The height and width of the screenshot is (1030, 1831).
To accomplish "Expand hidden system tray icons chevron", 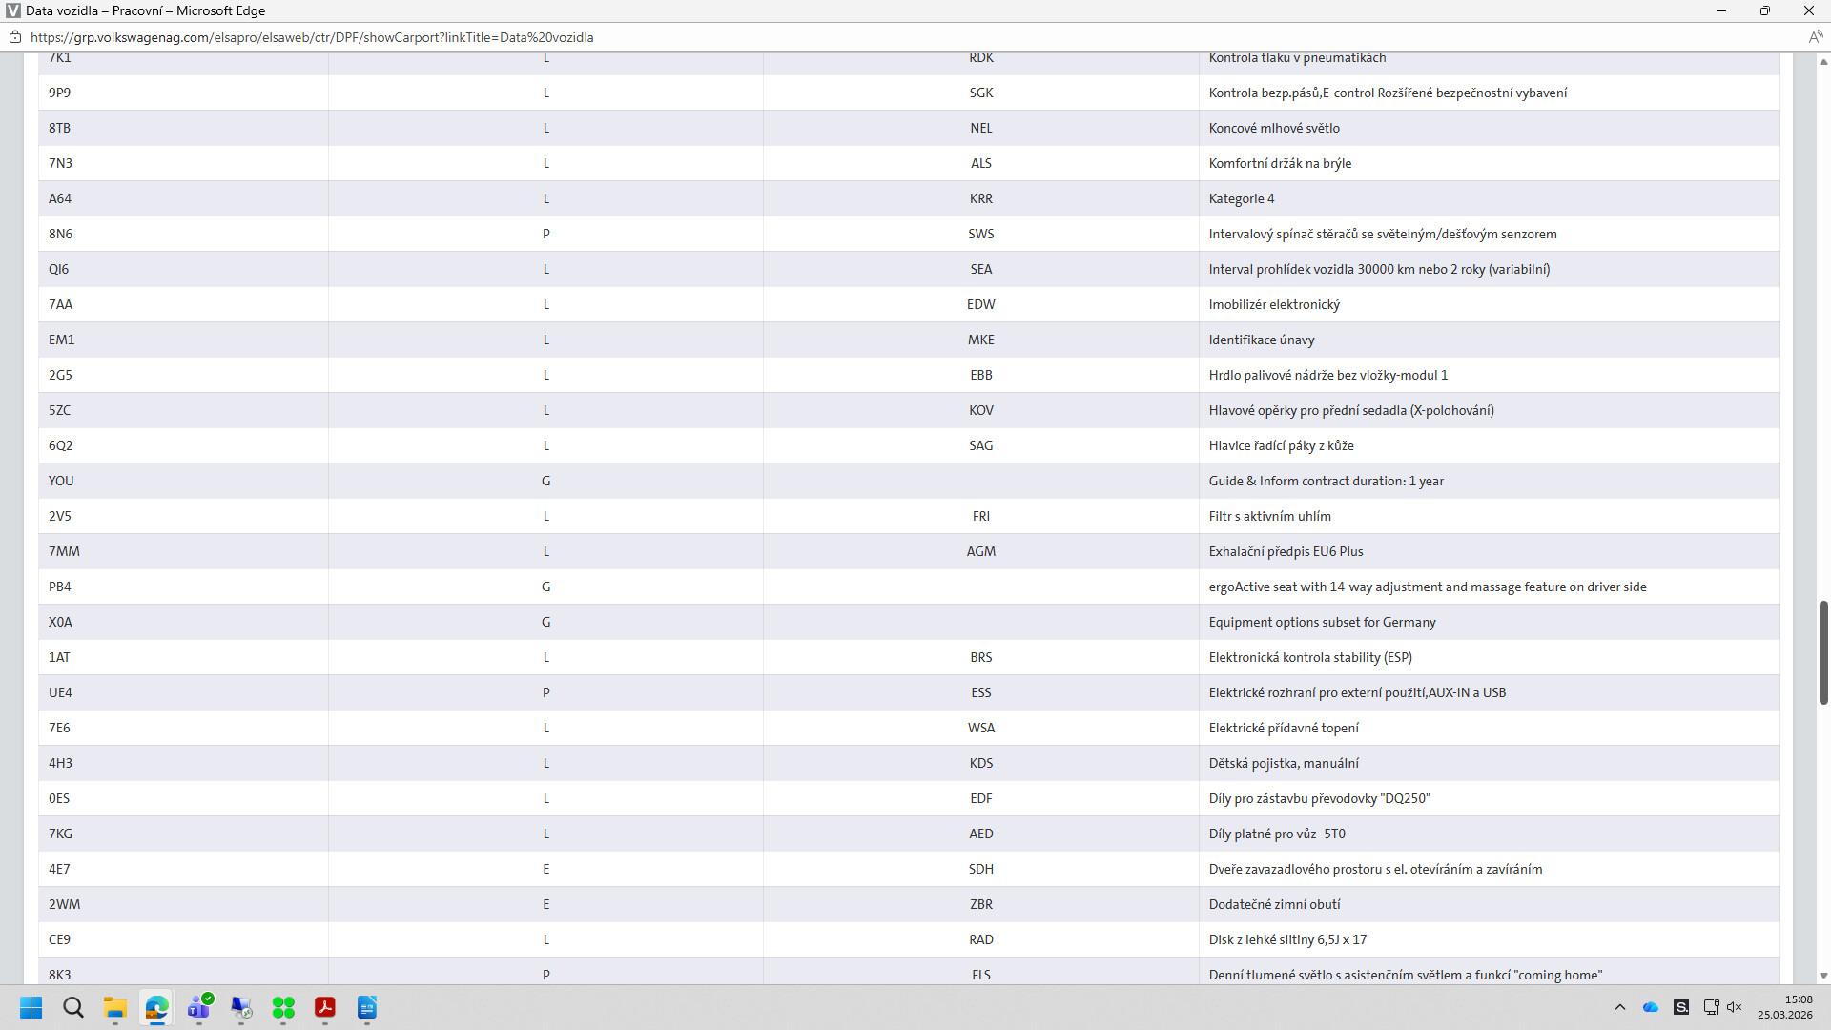I will 1619,1007.
